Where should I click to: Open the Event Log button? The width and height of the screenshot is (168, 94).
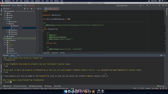[161, 86]
